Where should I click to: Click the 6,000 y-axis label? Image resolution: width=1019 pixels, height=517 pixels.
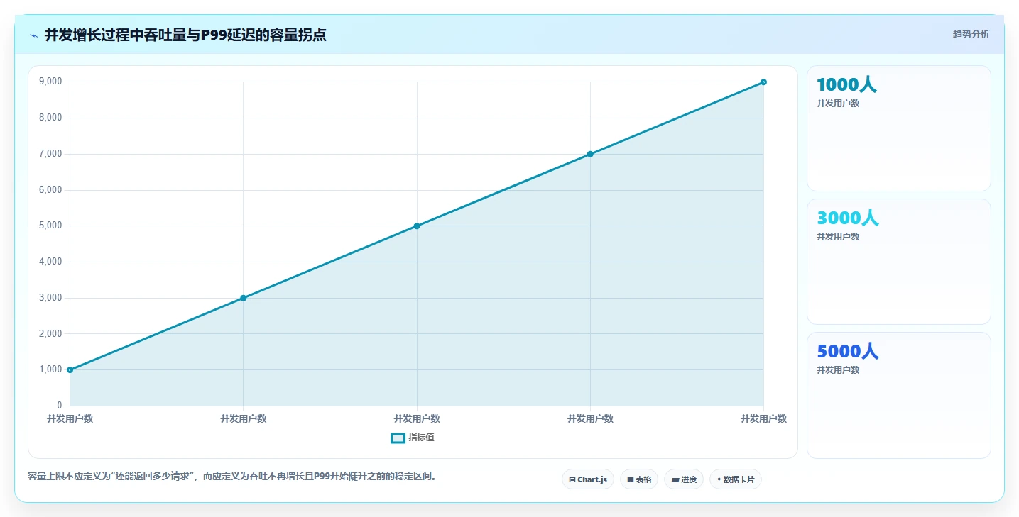point(50,190)
